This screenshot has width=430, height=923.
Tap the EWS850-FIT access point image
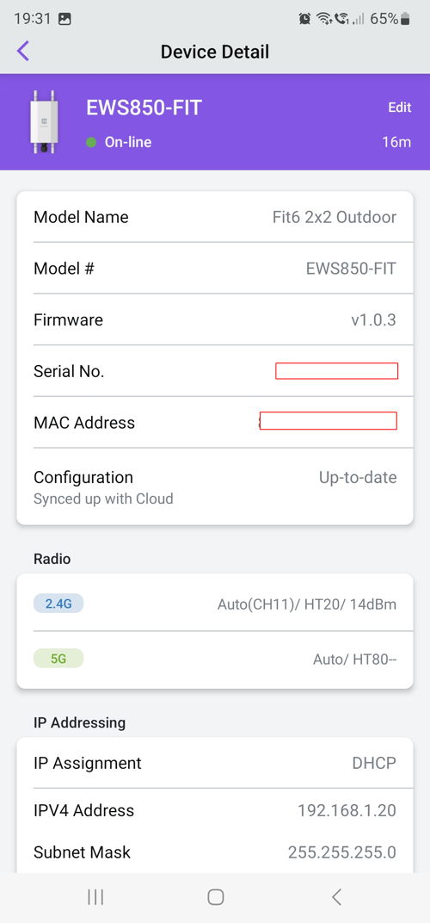click(44, 122)
